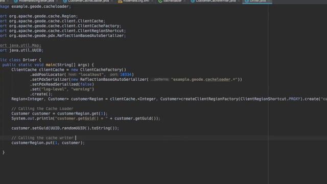Screen dimensions: 327x184
Task: Click the Calling the Cache Loader comment
Action: coord(42,109)
